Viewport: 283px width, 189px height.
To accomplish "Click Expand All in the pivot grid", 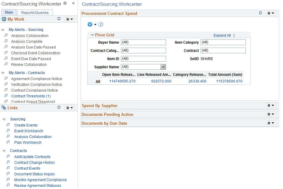I will coord(222,35).
